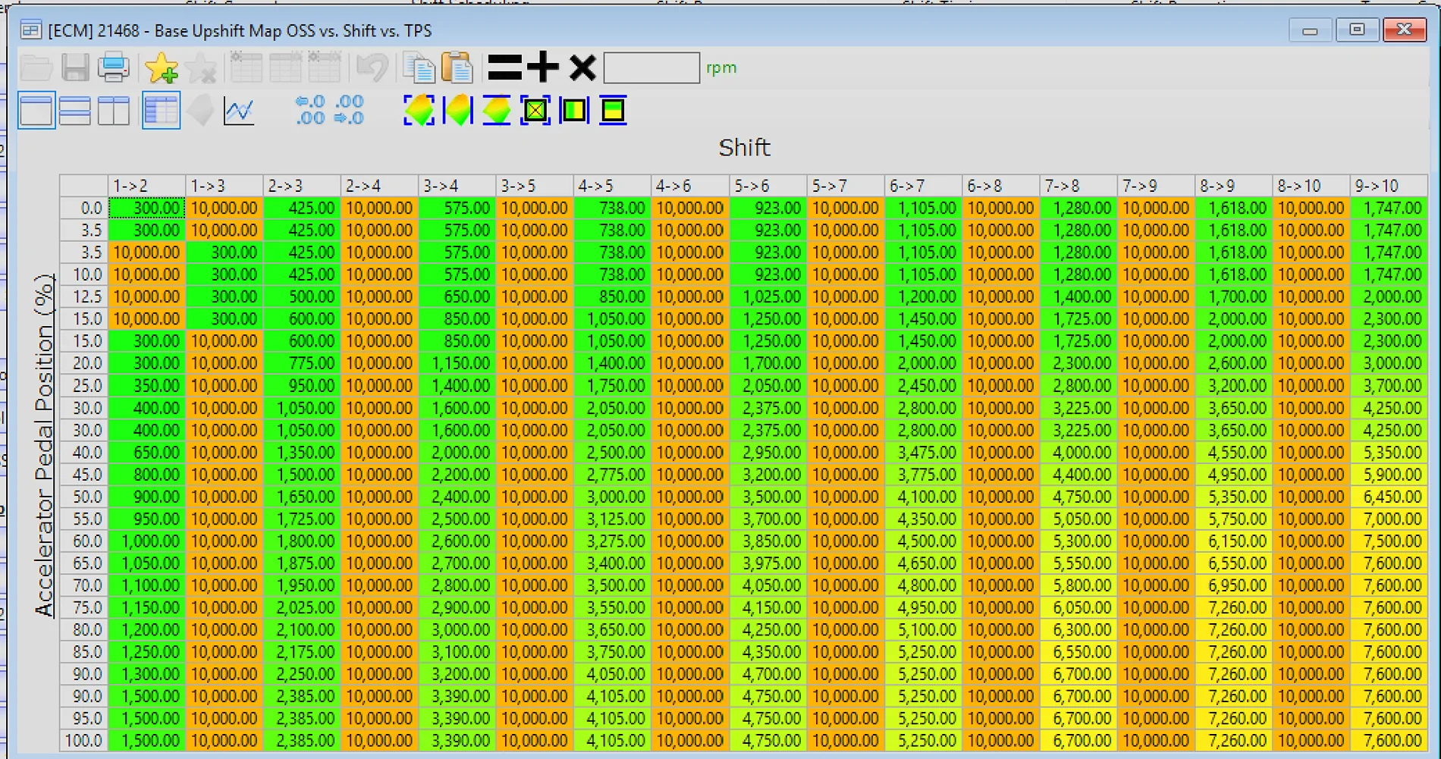Click cell 650.00 in the 12.5 row

pyautogui.click(x=457, y=296)
